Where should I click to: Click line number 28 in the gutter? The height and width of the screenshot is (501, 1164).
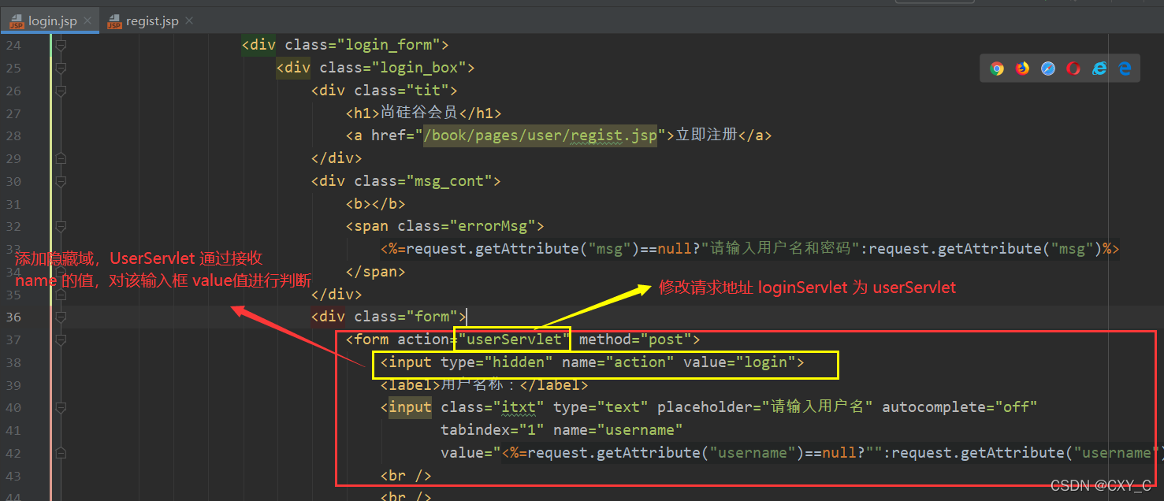[13, 135]
